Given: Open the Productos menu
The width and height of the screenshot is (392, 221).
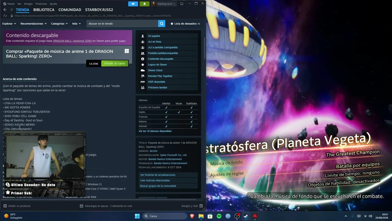Looking at the screenshot, I should pos(41,4).
